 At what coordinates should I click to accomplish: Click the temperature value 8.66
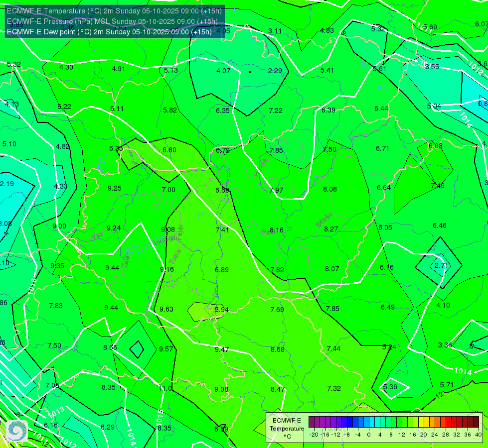pyautogui.click(x=110, y=347)
